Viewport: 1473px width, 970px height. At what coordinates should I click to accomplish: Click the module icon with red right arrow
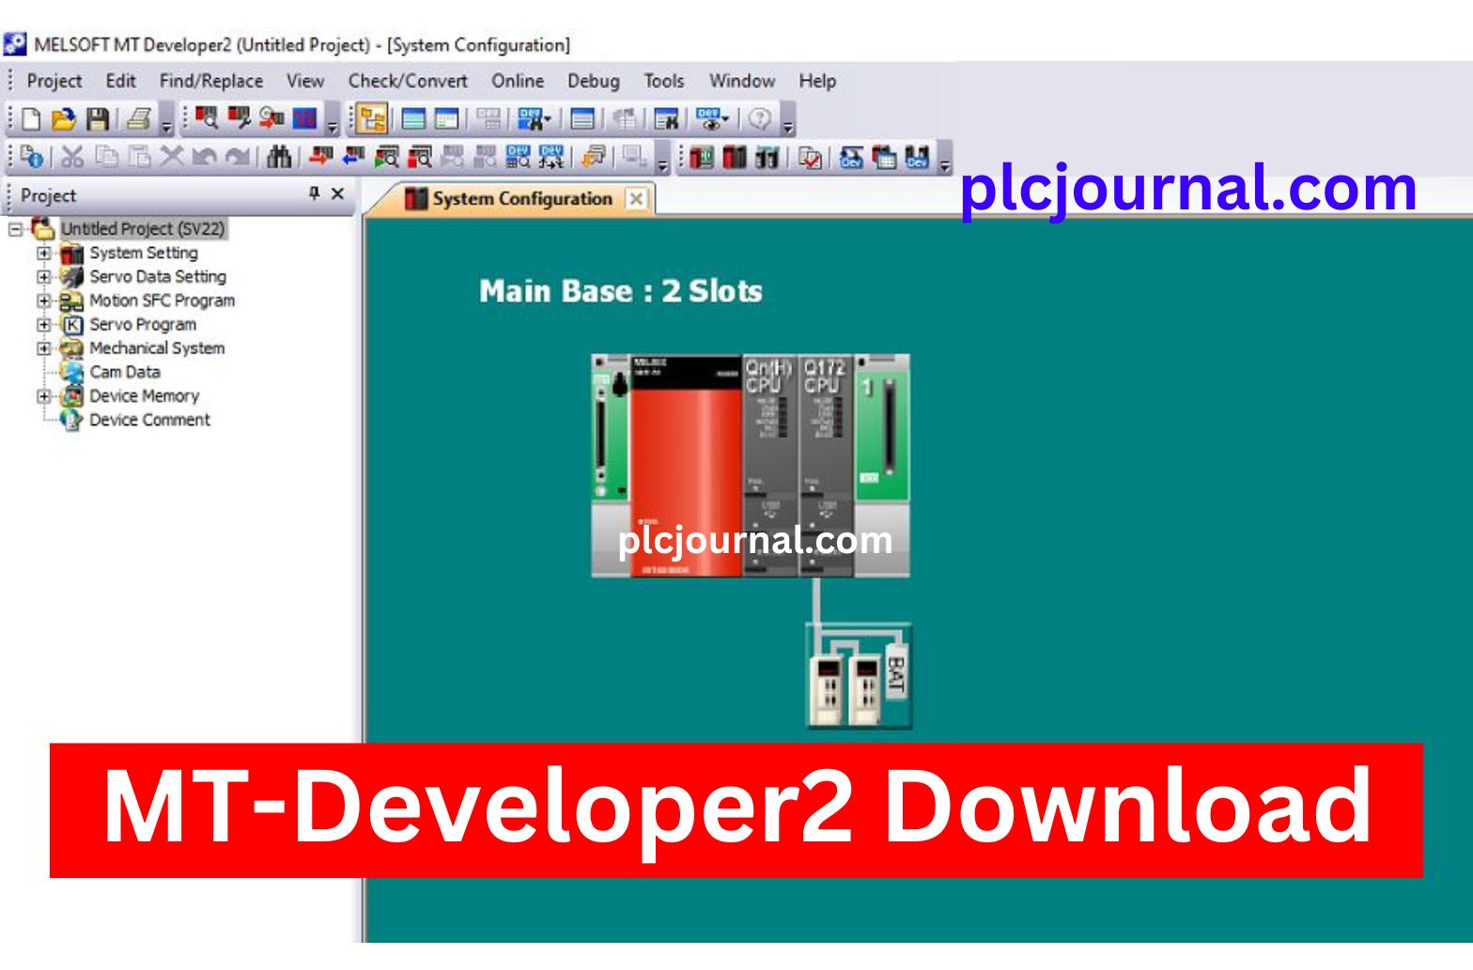321,157
